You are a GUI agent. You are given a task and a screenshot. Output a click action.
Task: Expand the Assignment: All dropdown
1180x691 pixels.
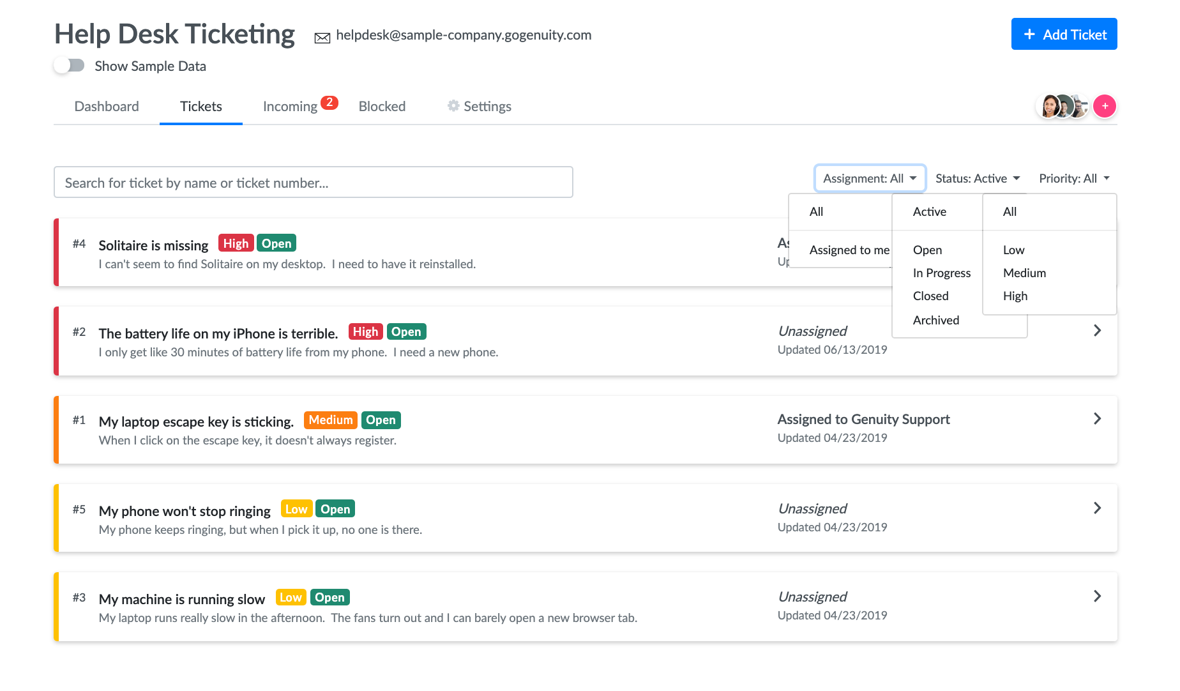(x=870, y=178)
